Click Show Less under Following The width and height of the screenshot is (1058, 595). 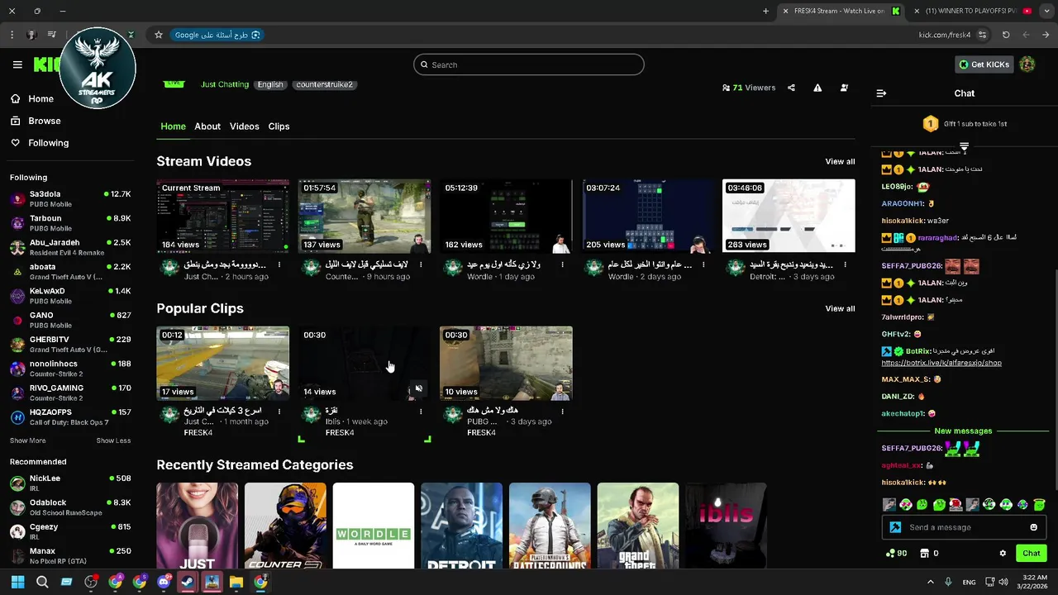coord(113,440)
